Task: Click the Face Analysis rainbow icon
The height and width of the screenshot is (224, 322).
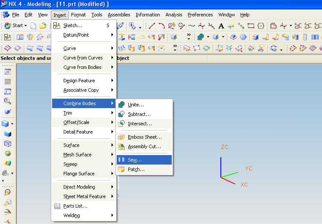Action: click(8, 163)
